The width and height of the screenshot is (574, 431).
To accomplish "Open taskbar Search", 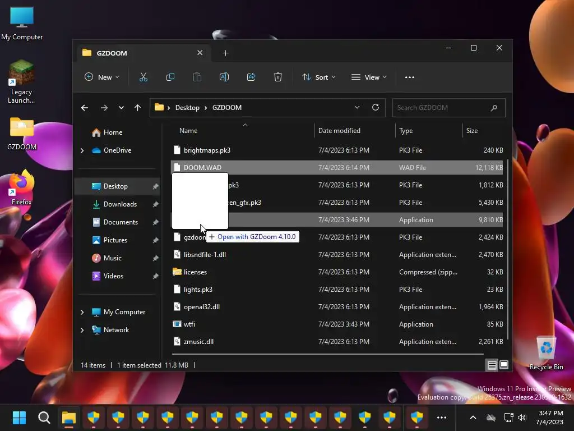I will pos(44,418).
